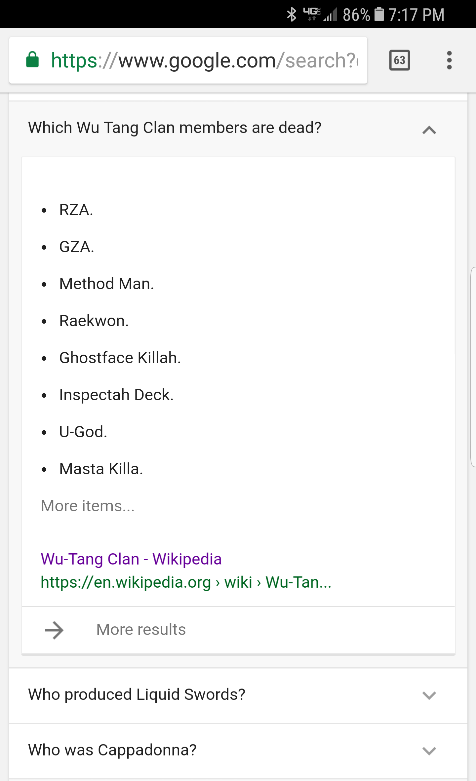This screenshot has width=476, height=781.
Task: Tap the en.wikipedia.org breadcrumb URL
Action: coord(186,582)
